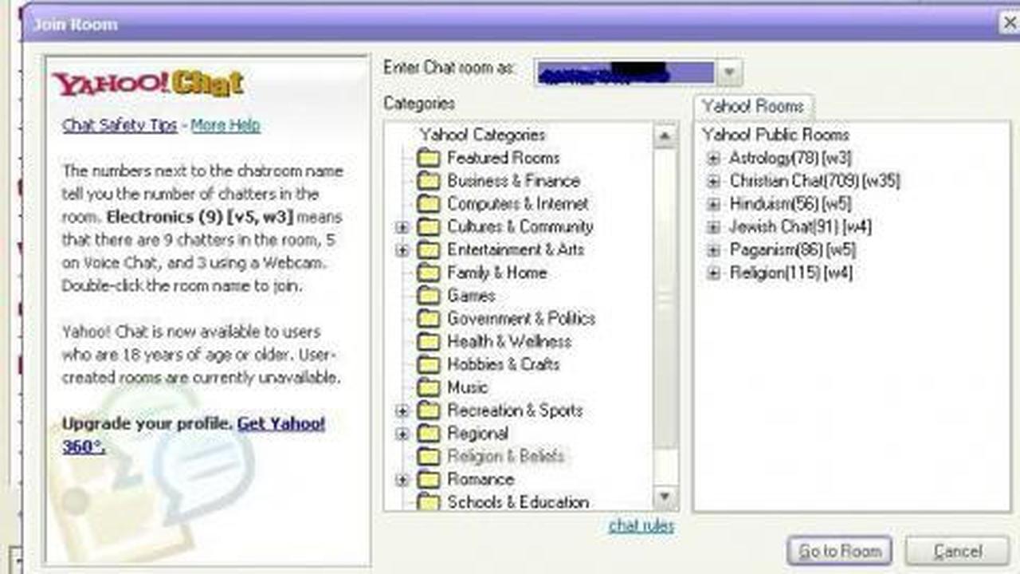The image size is (1020, 574).
Task: Click the Games folder icon
Action: point(429,296)
